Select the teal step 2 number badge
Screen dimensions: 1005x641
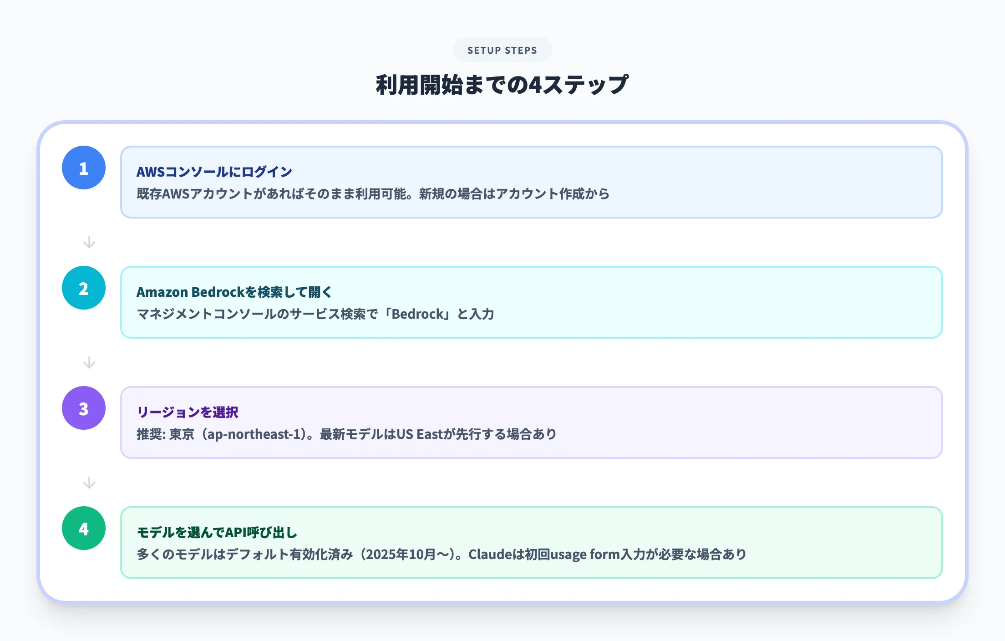point(83,287)
